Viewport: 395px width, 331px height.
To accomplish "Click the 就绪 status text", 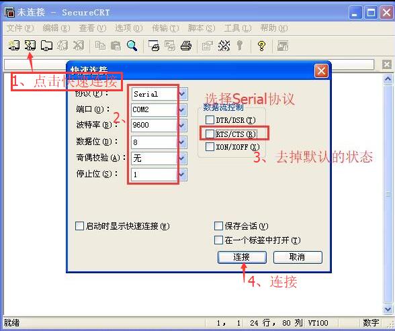I will (11, 322).
